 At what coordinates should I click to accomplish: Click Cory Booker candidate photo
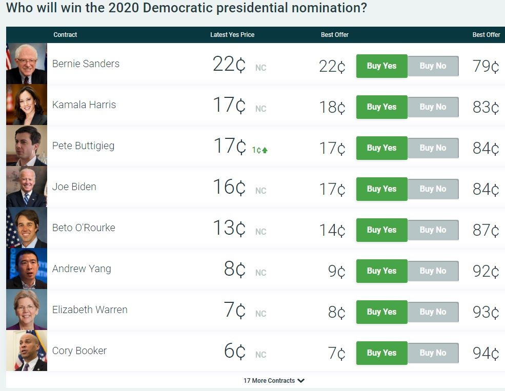pyautogui.click(x=27, y=351)
